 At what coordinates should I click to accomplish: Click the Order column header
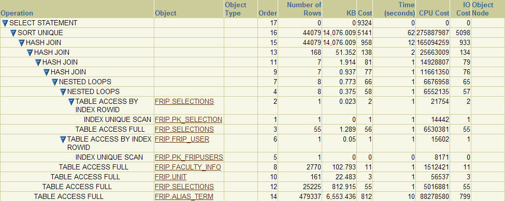pos(268,13)
